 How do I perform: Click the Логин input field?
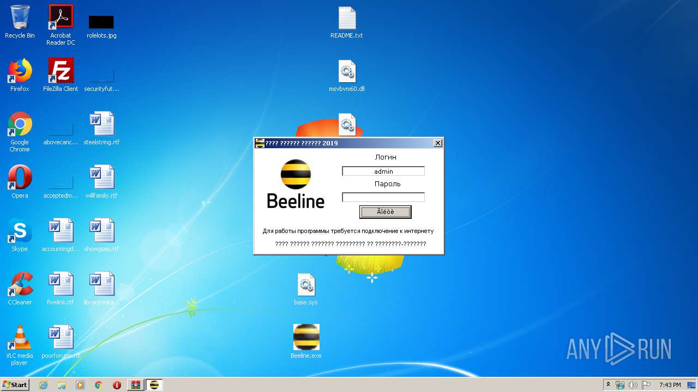(x=383, y=171)
